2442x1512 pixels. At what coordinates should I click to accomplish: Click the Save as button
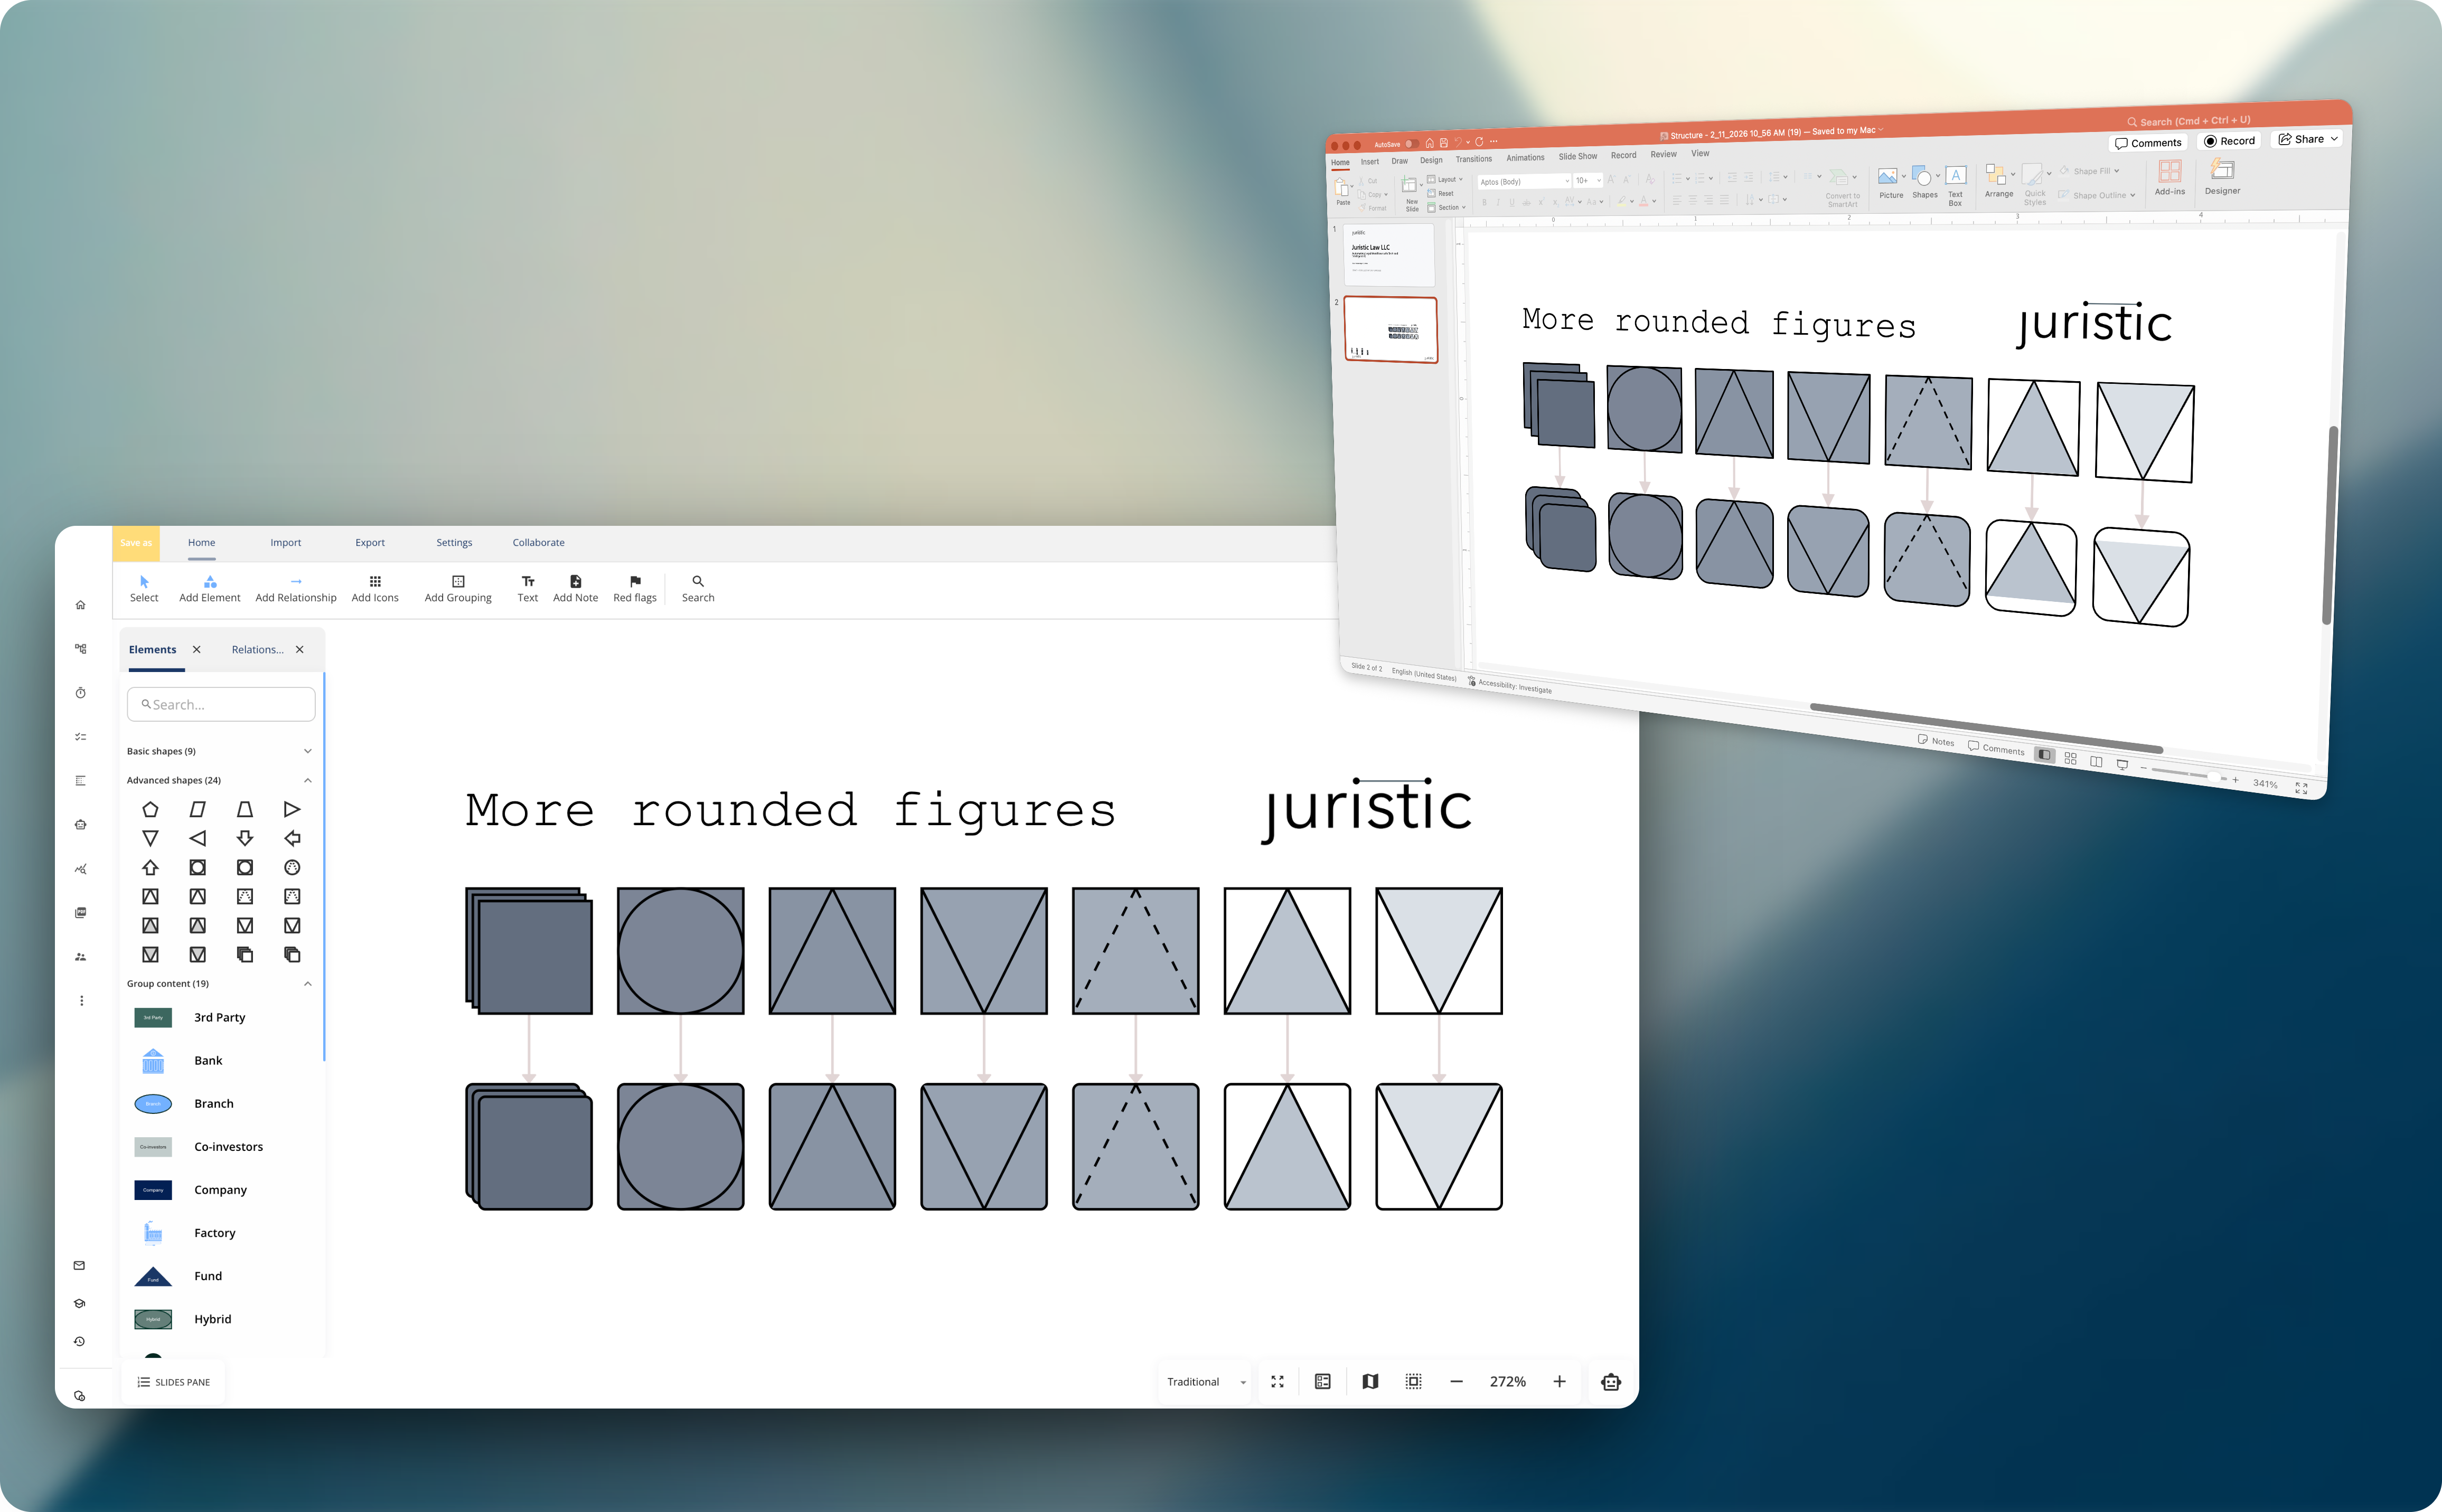tap(136, 542)
